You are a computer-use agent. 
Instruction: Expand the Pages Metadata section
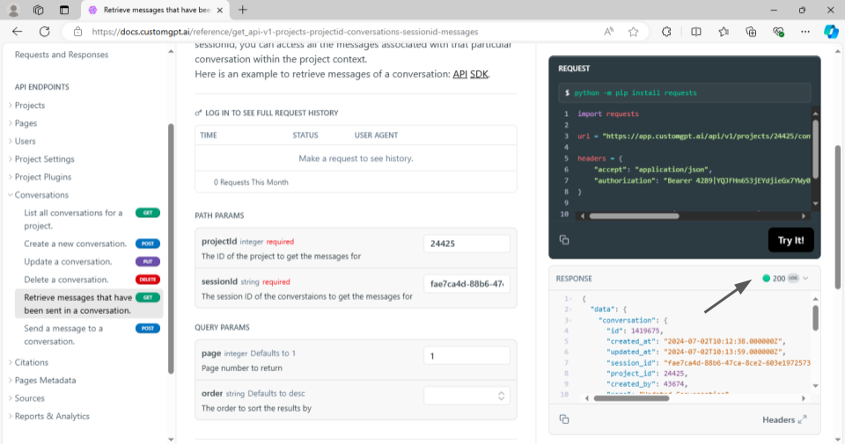45,380
